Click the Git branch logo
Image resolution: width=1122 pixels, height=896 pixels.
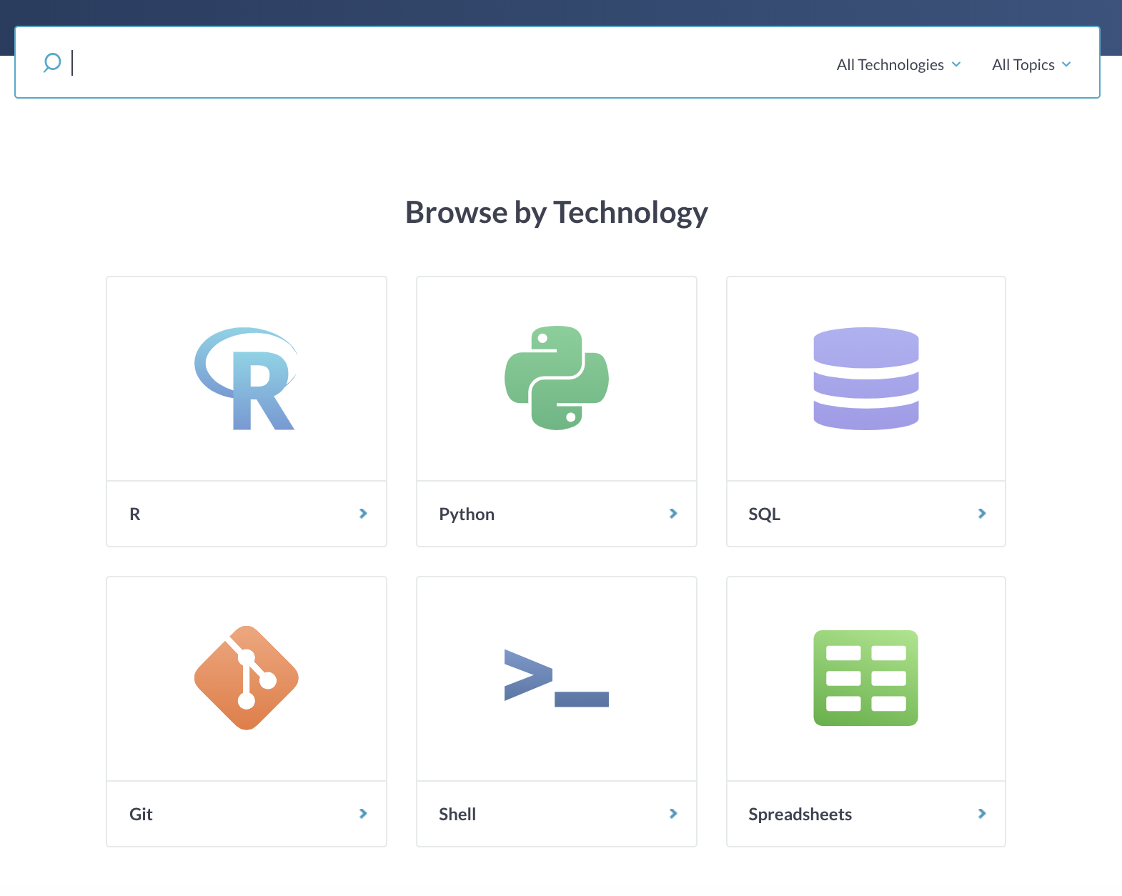coord(247,678)
